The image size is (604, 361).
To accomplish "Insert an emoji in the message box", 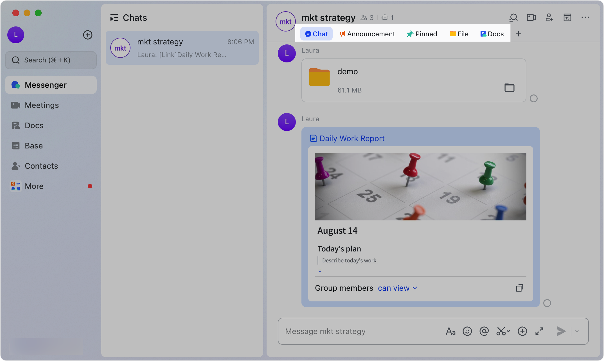I will click(467, 331).
